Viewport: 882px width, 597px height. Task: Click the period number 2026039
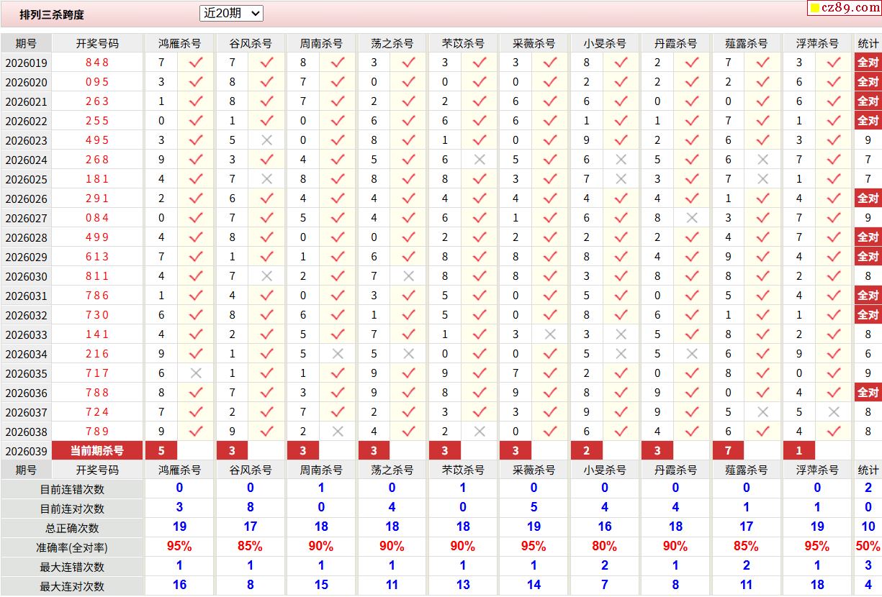click(26, 451)
